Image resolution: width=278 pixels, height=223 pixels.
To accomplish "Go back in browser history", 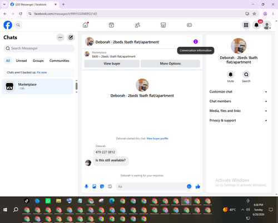I will click(x=5, y=14).
